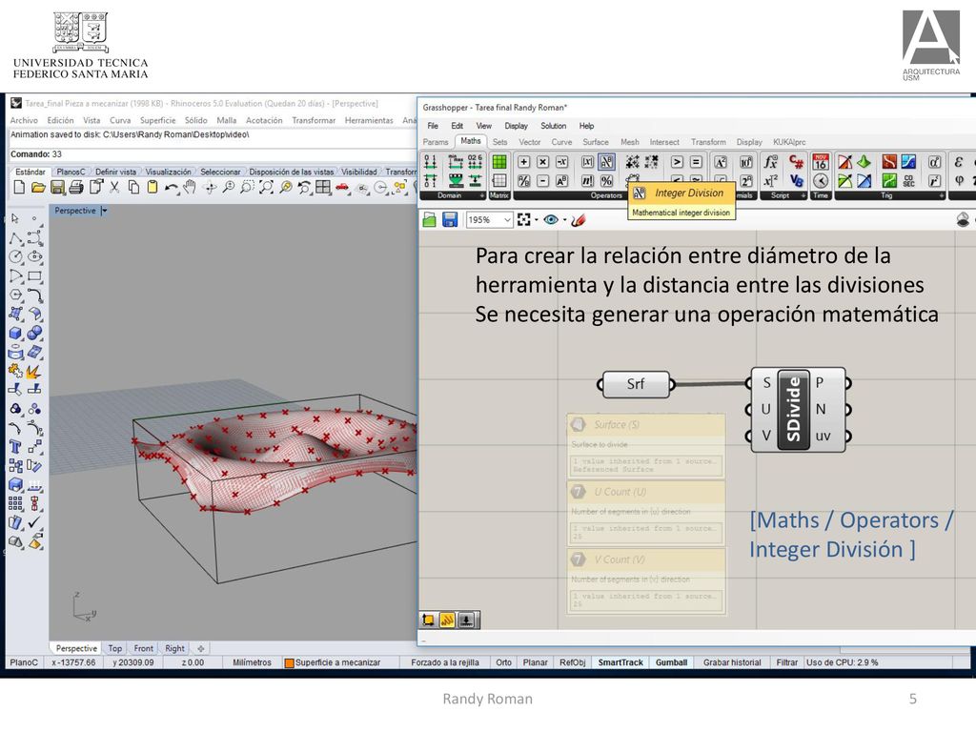The image size is (976, 732).
Task: Click the Integer Division operator icon
Action: [x=606, y=162]
